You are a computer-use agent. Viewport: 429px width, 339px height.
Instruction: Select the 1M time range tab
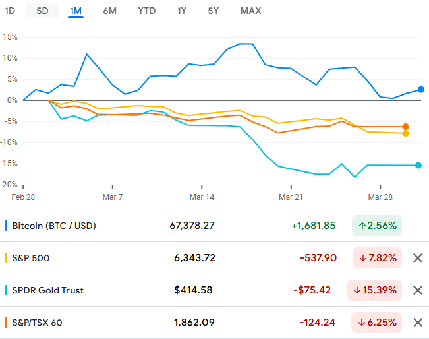[x=75, y=11]
